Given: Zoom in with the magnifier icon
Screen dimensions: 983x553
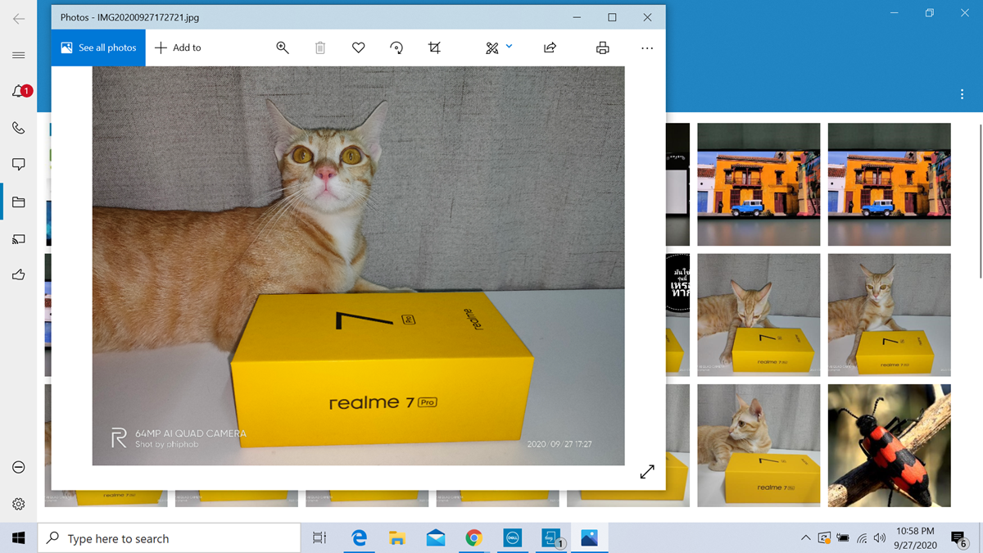Looking at the screenshot, I should (x=283, y=48).
